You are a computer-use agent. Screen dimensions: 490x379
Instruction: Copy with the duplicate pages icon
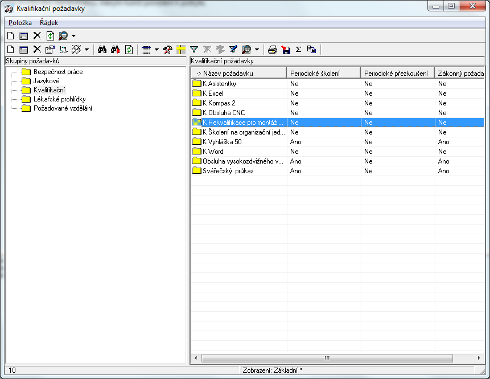pyautogui.click(x=311, y=50)
